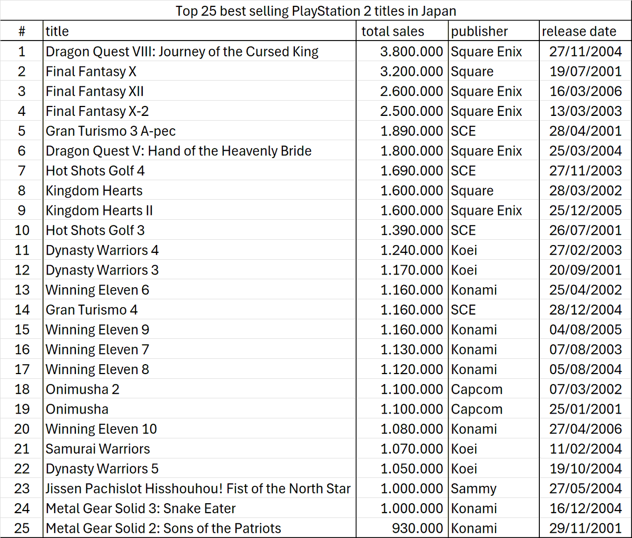Select the 'Hot Shots Golf 3' cell
Screen dimensions: 632x538
[200, 230]
